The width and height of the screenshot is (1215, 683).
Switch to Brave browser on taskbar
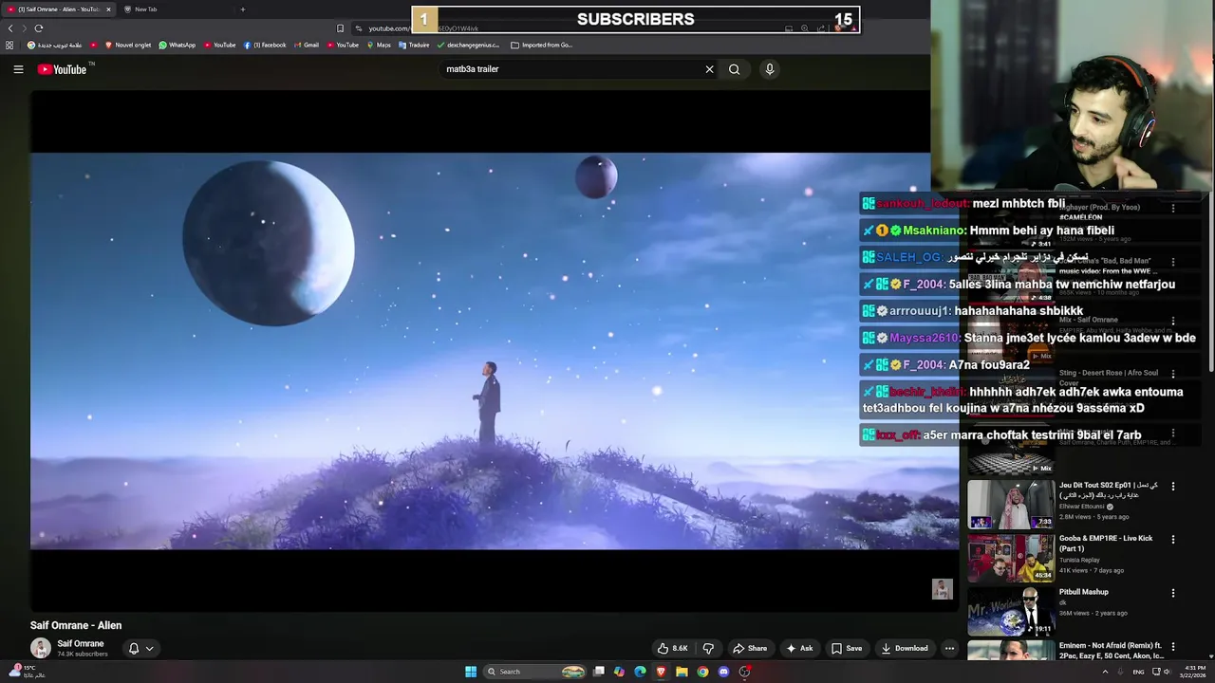point(661,672)
